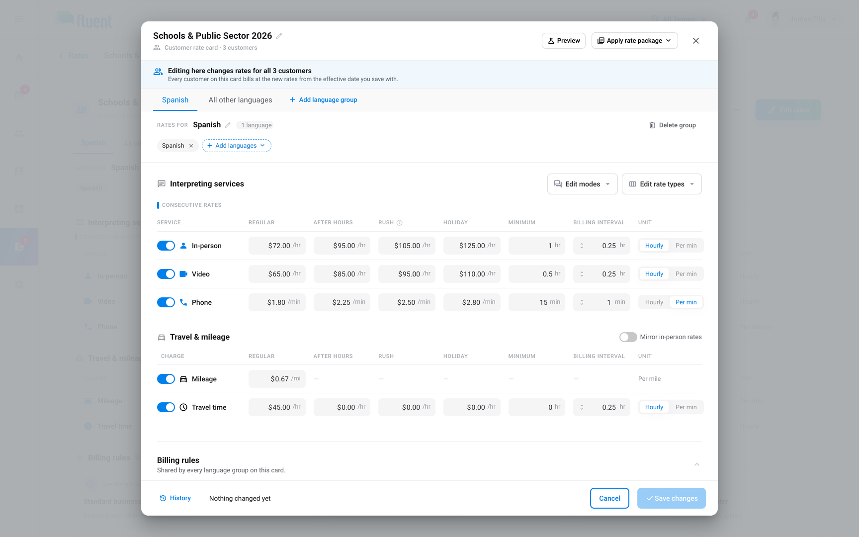Click the Travel & mileage section car icon
Screen dimensions: 859x537
click(162, 337)
